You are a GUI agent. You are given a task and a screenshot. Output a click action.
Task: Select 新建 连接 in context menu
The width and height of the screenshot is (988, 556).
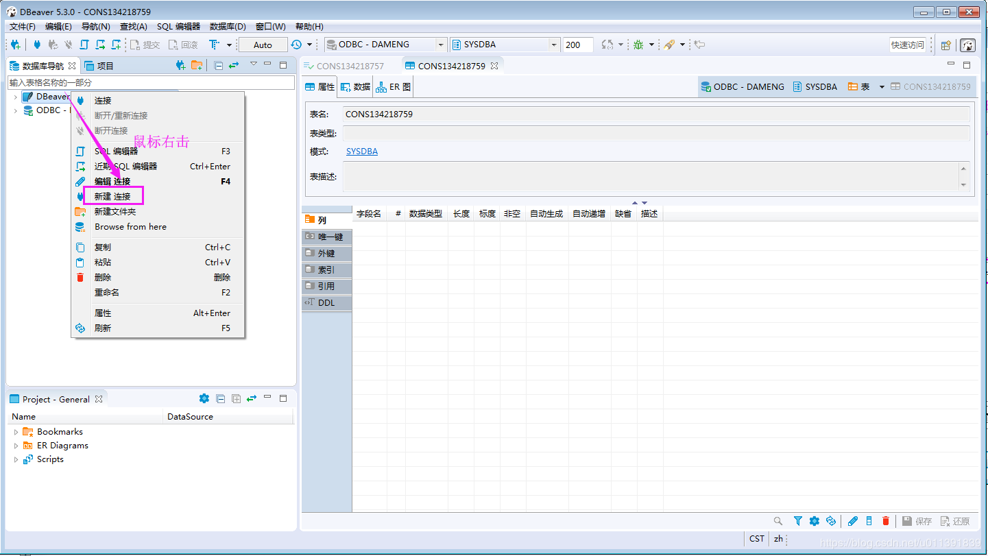tap(113, 196)
